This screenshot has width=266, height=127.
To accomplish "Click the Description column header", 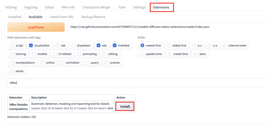I will point(39,98).
